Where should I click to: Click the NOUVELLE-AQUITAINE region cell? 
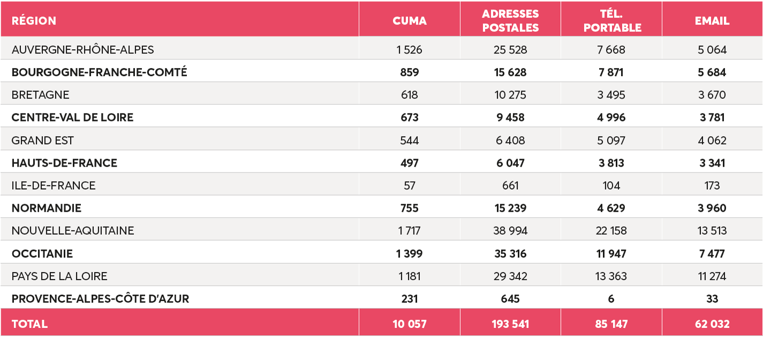click(73, 231)
